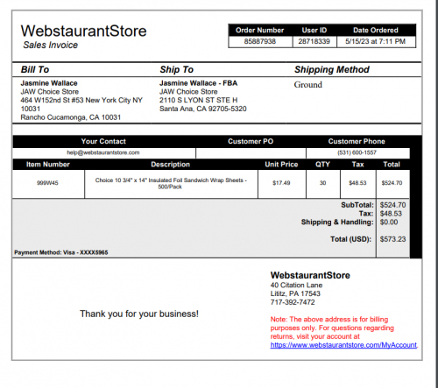The image size is (438, 388).
Task: Click the red billing note paragraph
Action: [332, 328]
